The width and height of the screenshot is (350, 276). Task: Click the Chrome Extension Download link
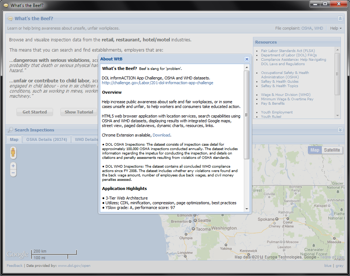tap(161, 135)
